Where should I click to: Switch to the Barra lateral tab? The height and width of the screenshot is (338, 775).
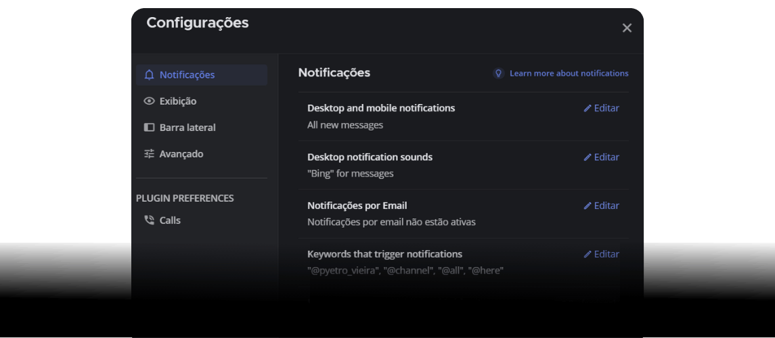click(x=187, y=128)
